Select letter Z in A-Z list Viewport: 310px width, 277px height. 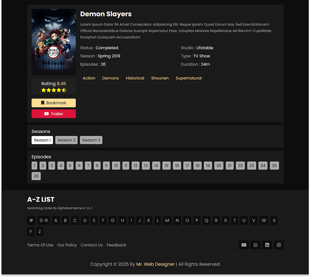point(40,232)
